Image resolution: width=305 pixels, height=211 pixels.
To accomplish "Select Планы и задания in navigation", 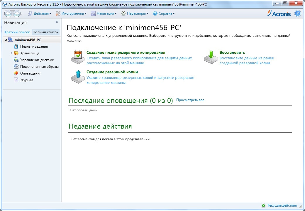I will [34, 46].
